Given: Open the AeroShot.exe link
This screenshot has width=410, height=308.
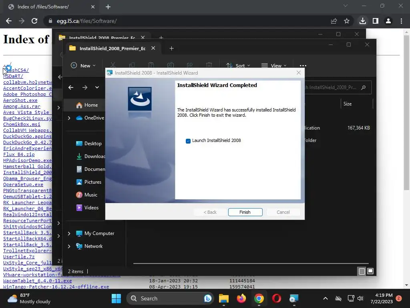Looking at the screenshot, I should [x=20, y=100].
